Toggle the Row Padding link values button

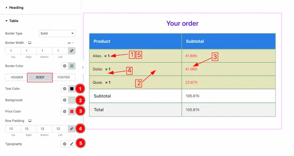coord(71,129)
